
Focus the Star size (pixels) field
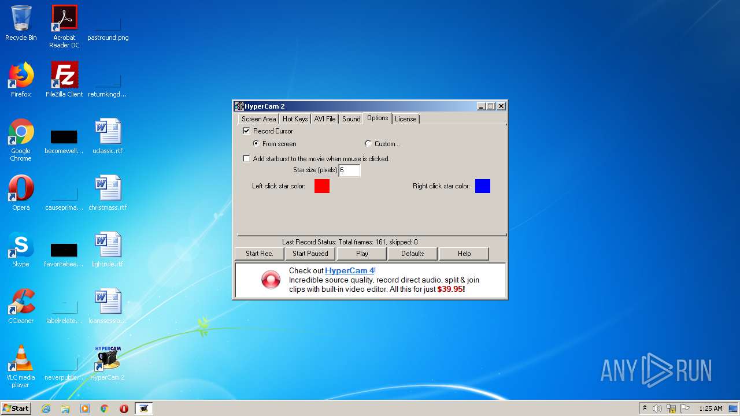tap(349, 170)
